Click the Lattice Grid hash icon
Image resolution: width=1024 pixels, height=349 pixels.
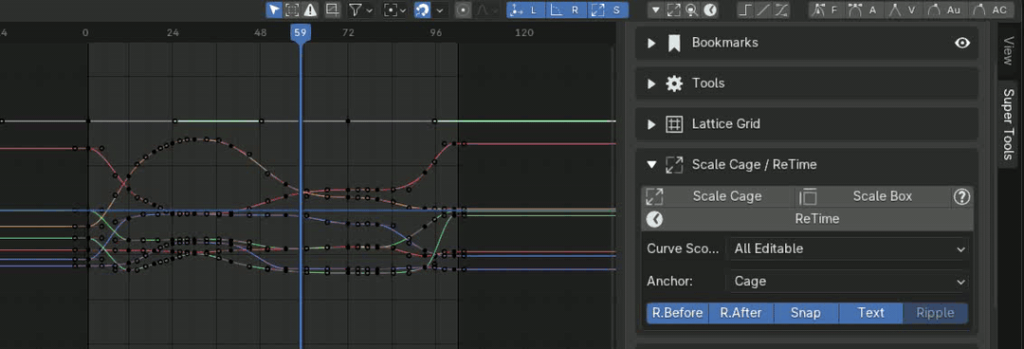tap(674, 124)
